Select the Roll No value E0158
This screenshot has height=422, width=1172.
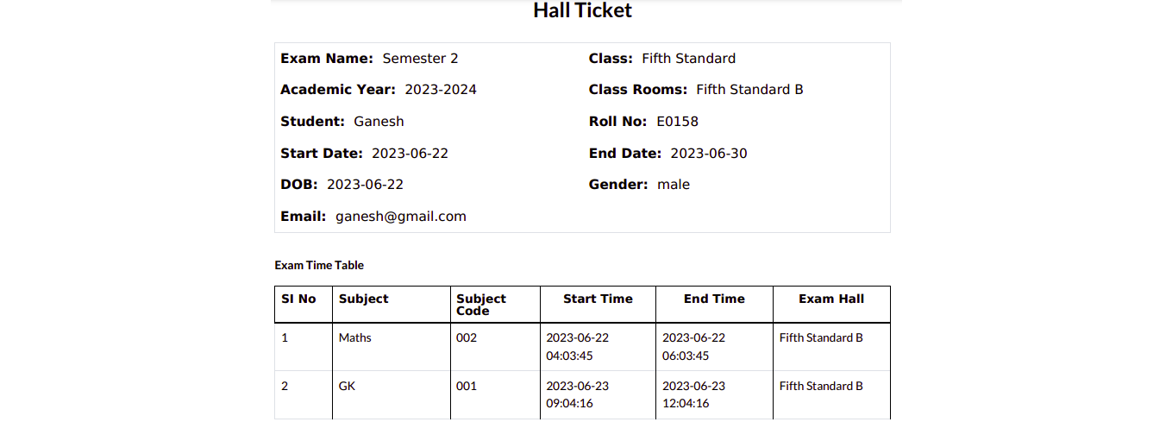tap(677, 122)
